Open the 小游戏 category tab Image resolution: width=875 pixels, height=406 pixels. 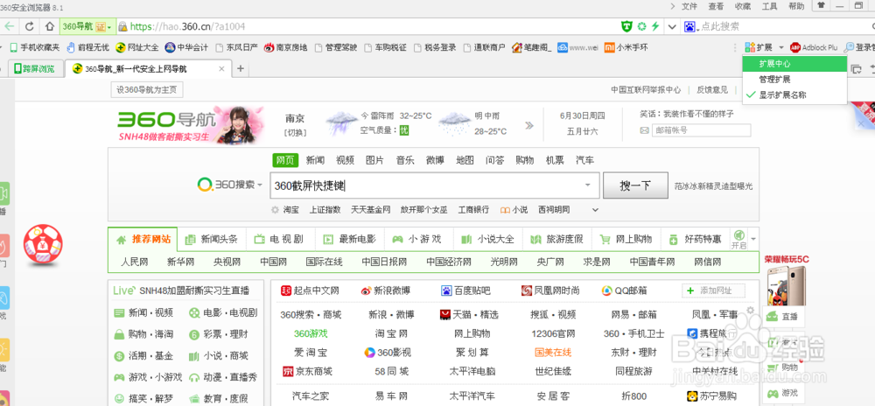419,239
